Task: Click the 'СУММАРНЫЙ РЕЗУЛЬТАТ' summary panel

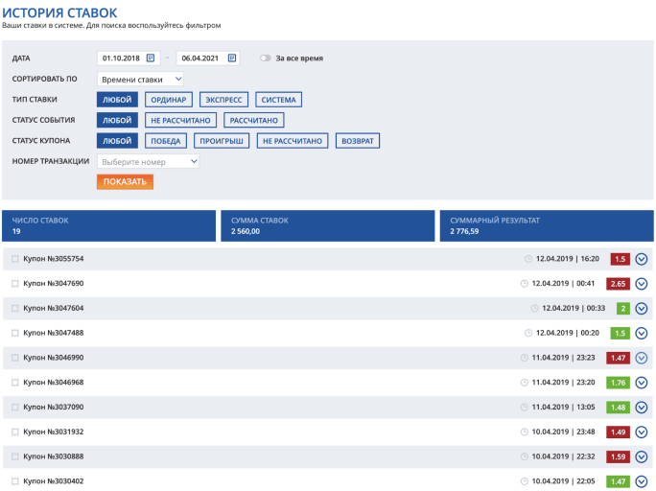Action: coord(547,226)
